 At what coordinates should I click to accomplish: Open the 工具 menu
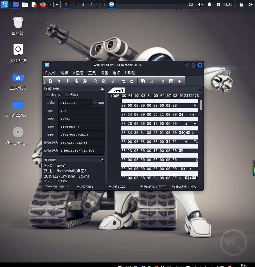click(x=92, y=73)
